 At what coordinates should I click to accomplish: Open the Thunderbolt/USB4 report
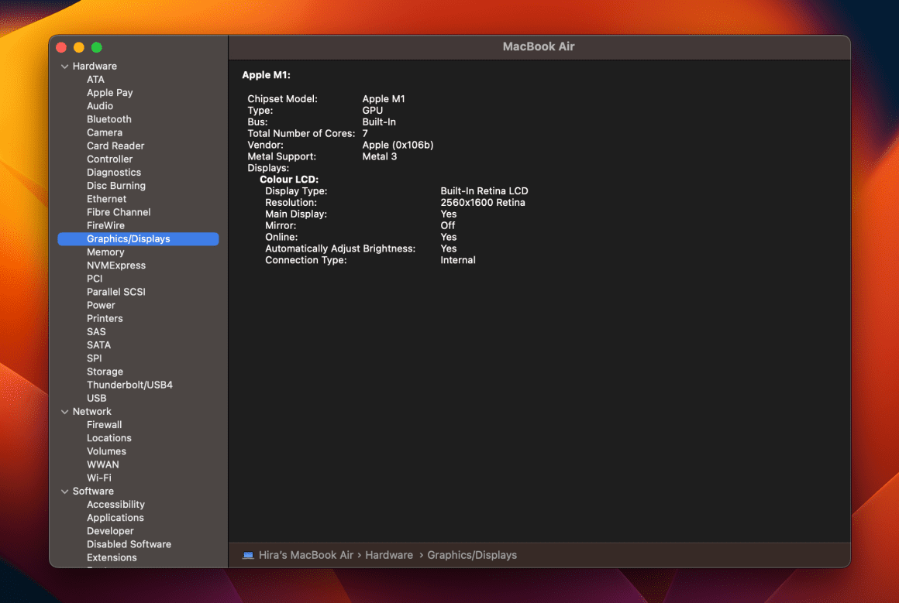129,384
